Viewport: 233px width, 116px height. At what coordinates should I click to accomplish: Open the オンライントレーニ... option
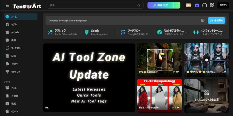point(209,32)
